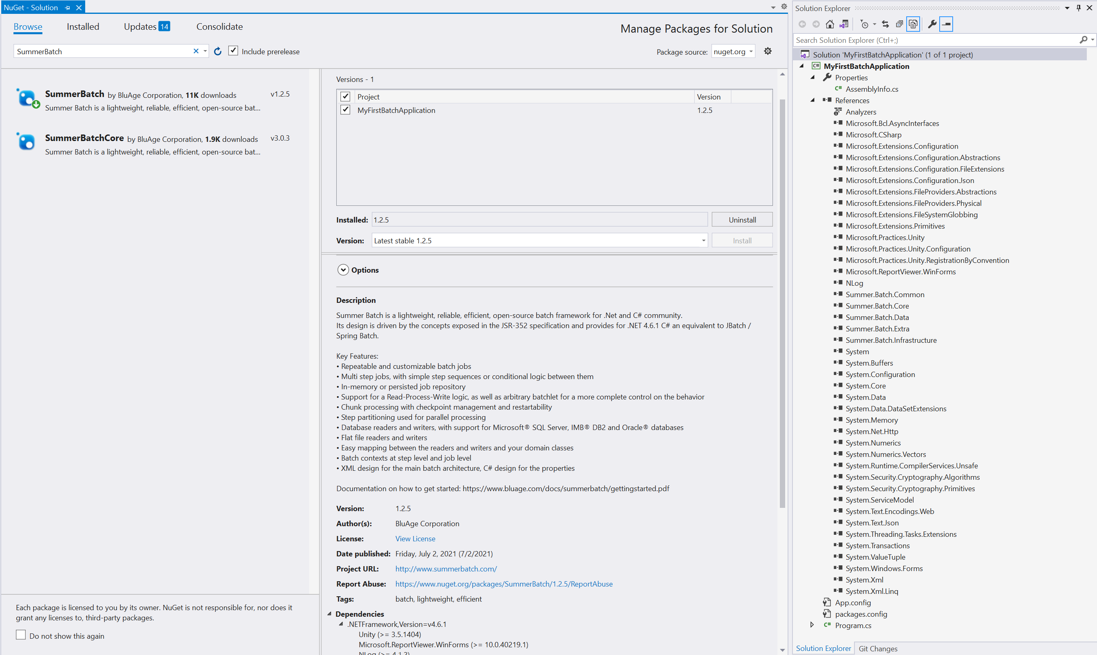This screenshot has width=1097, height=655.
Task: Clear the SummerBatch search text
Action: [x=196, y=51]
